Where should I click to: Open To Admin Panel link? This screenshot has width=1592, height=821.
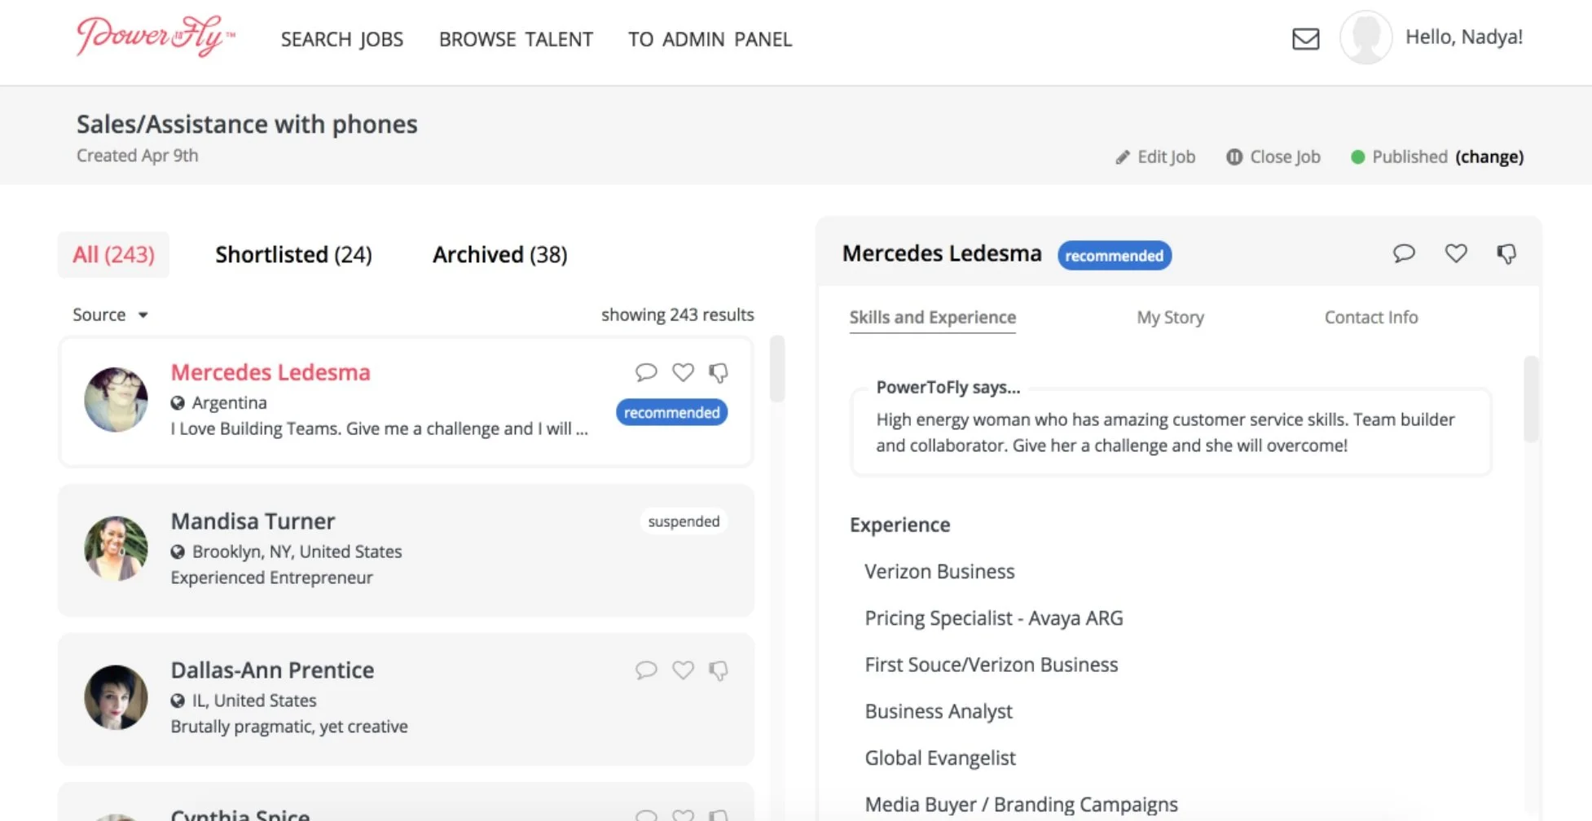[x=710, y=39]
